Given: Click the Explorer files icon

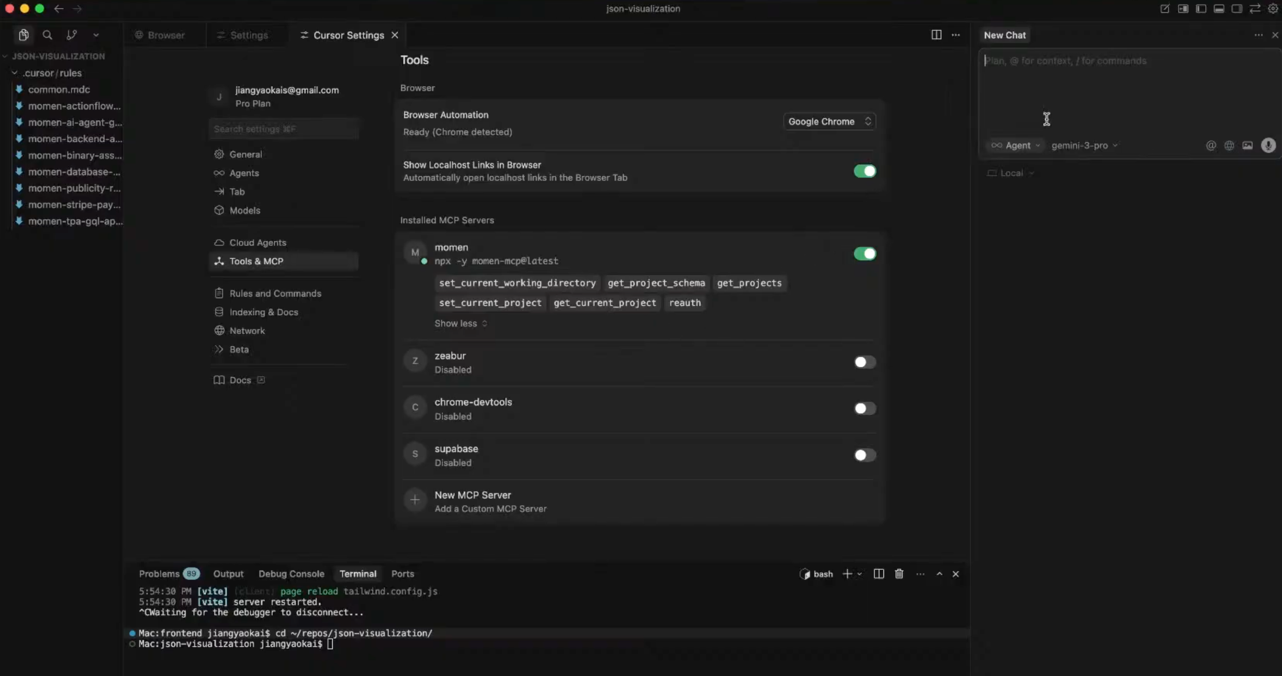Looking at the screenshot, I should (x=23, y=35).
